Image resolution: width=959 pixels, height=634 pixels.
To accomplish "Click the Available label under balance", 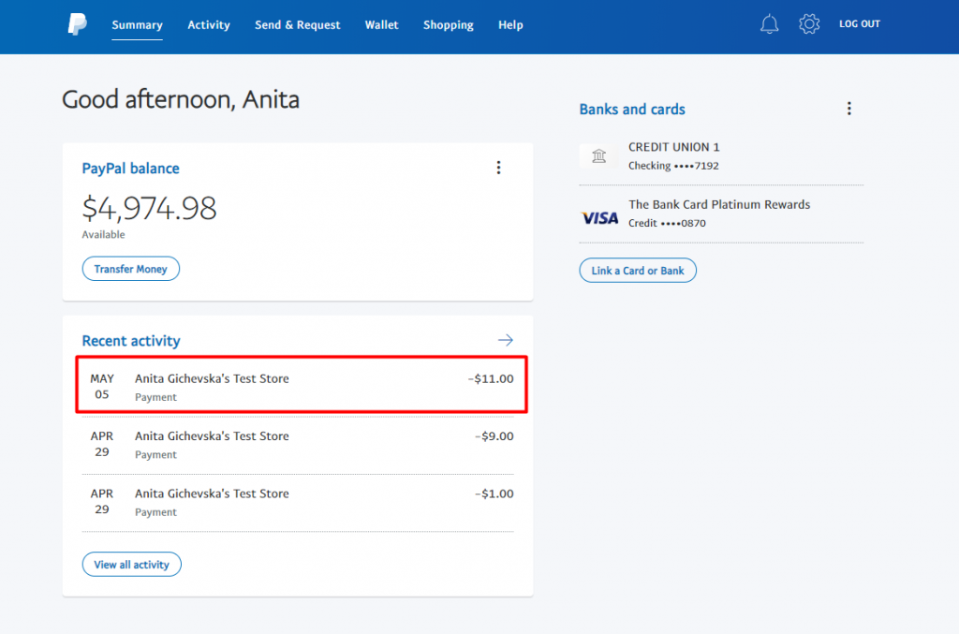I will coord(103,235).
